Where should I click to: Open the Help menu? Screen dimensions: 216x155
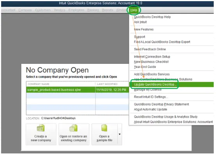(x=134, y=10)
